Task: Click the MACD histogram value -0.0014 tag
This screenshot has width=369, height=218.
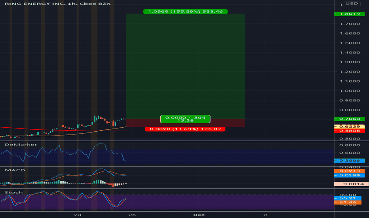Action: [351, 184]
